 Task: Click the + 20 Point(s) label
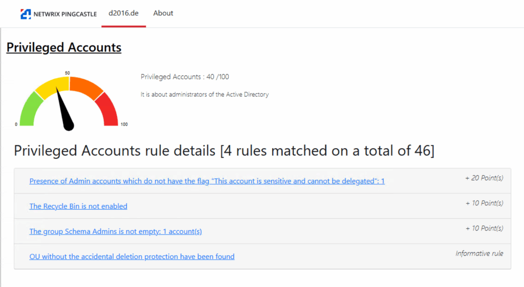point(484,178)
